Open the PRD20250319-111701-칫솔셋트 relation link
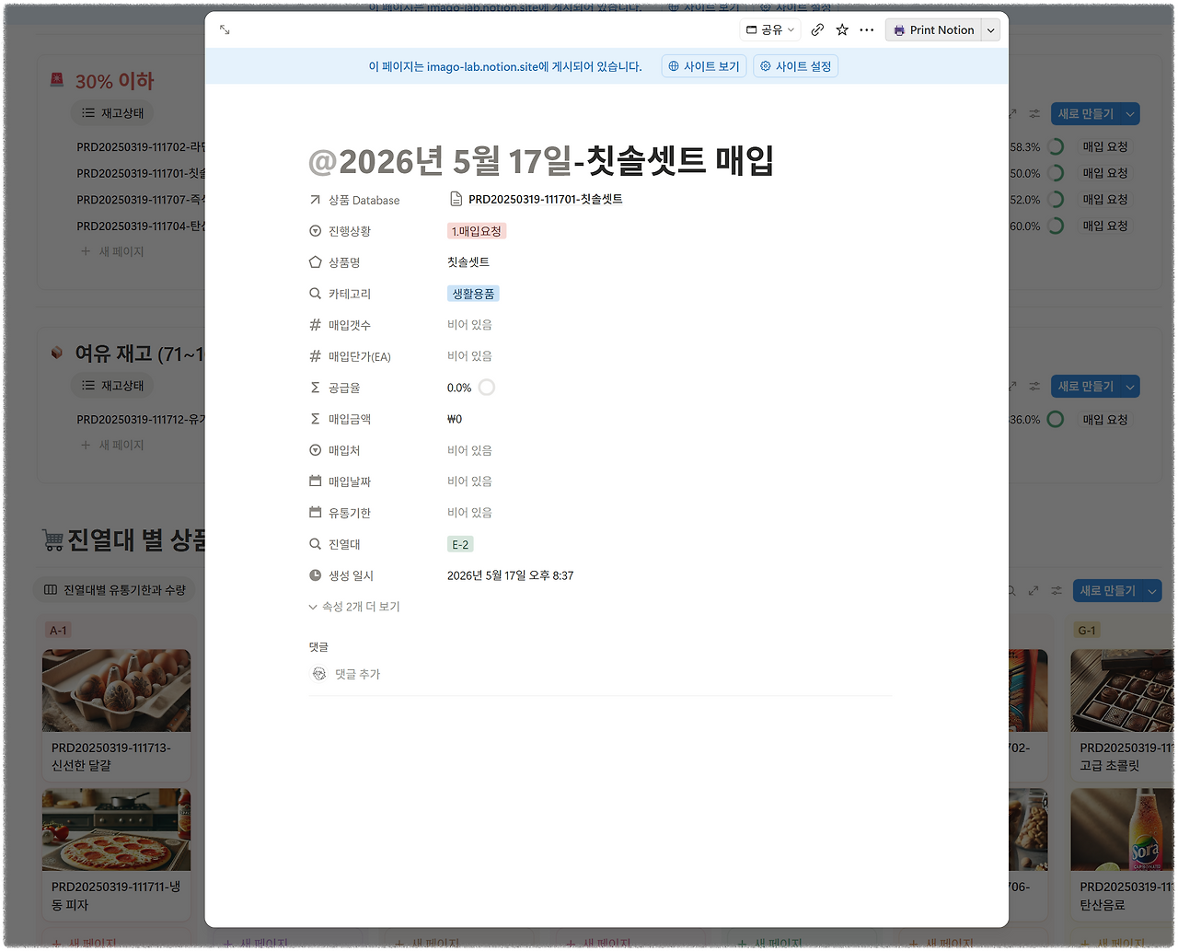Screen dimensions: 1178x951 click(536, 199)
